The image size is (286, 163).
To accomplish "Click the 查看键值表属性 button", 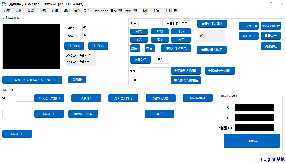I will click(x=212, y=24).
